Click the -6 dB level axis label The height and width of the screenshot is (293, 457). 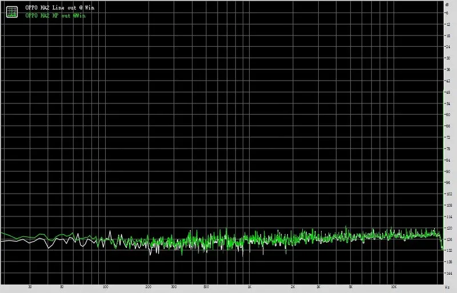tap(447, 13)
